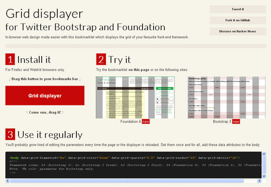Click the "In-browser web design made easier" tagline
Screen dimensions: 271x187
tap(97, 37)
